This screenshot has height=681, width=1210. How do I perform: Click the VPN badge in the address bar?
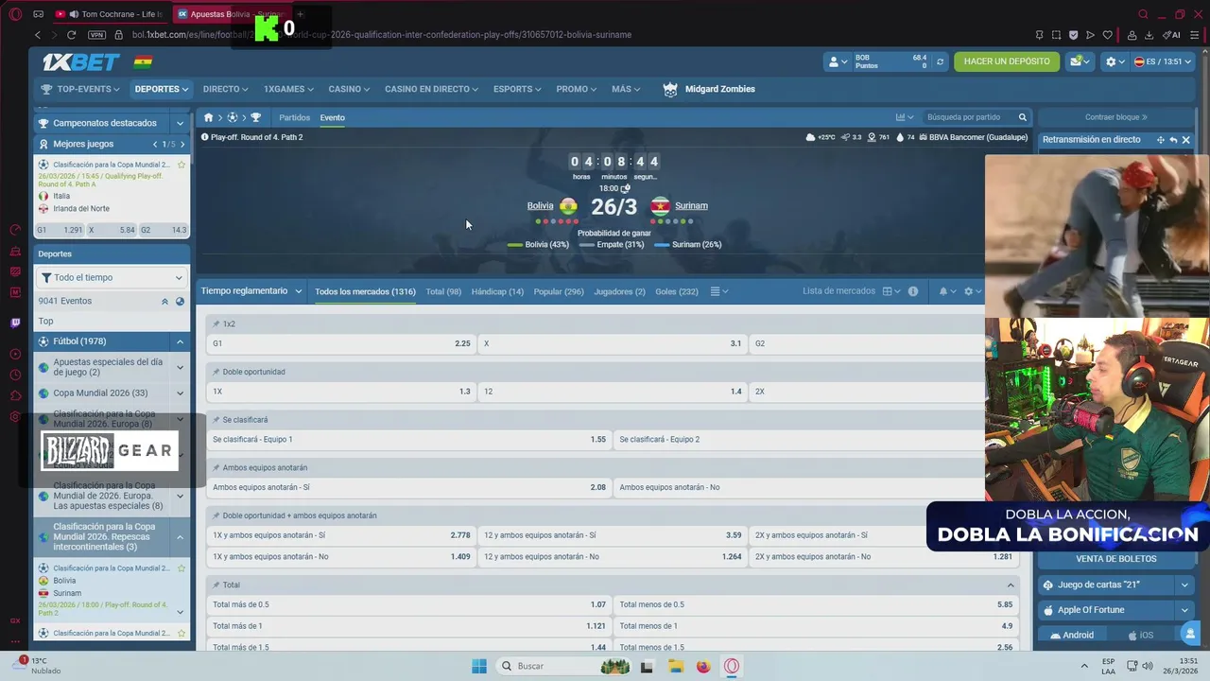click(96, 35)
